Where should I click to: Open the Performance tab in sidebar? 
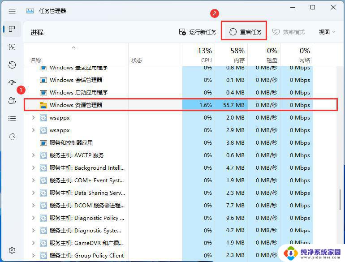tap(12, 47)
